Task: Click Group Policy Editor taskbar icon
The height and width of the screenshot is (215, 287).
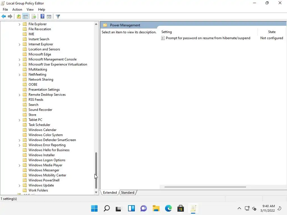Action: tap(193, 208)
